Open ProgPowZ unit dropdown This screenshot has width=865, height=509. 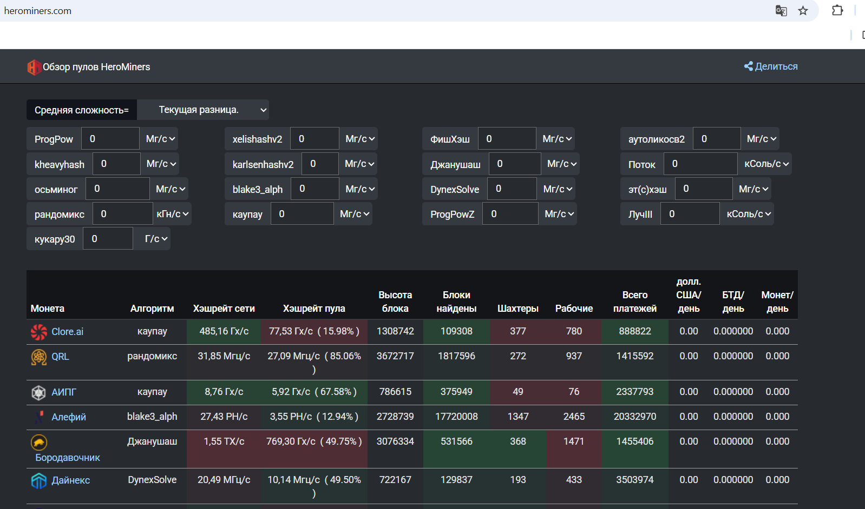(558, 214)
